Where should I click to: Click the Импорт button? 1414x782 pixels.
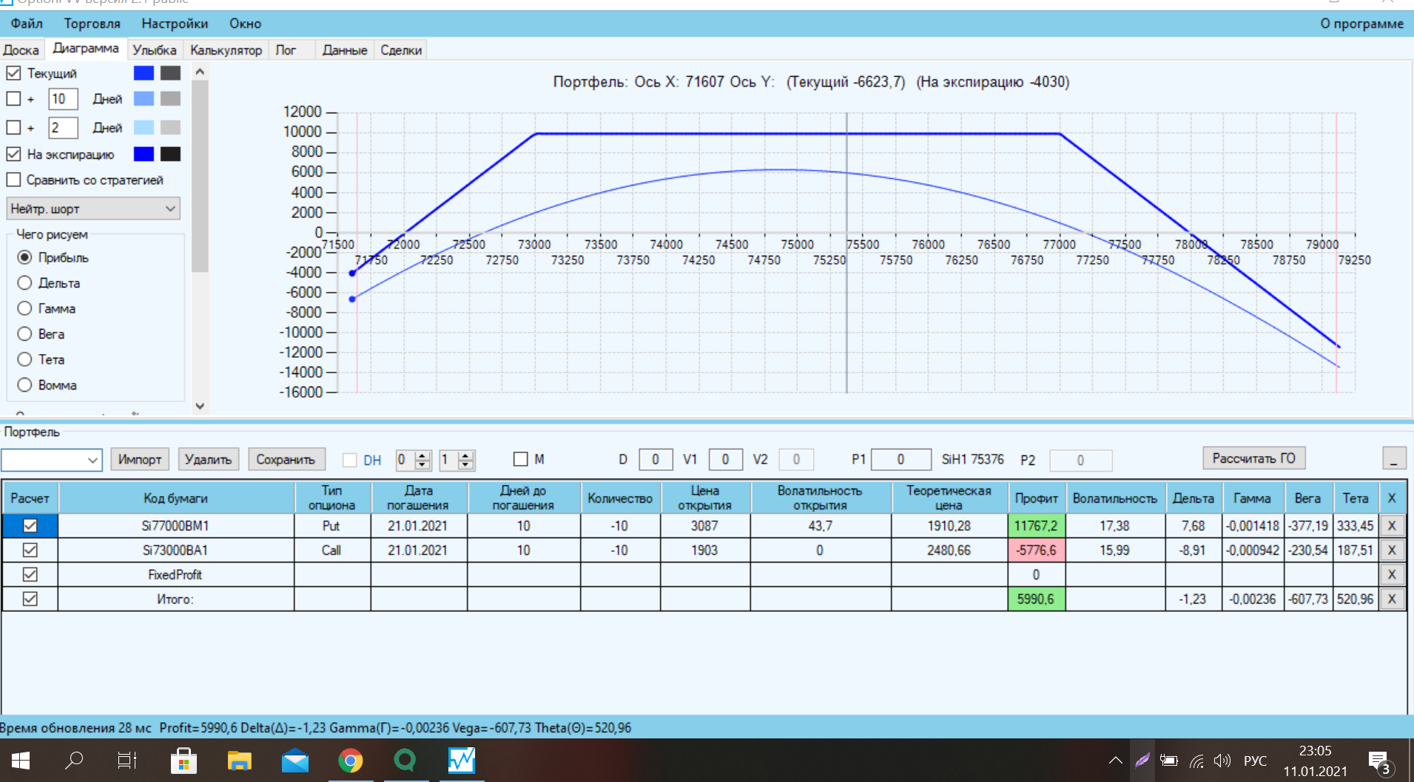pos(139,460)
